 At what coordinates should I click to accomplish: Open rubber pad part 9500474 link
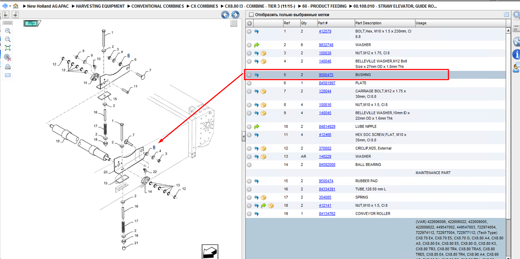(326, 181)
